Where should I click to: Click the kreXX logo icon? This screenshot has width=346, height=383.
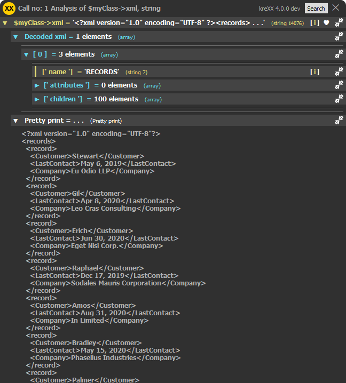click(x=9, y=8)
